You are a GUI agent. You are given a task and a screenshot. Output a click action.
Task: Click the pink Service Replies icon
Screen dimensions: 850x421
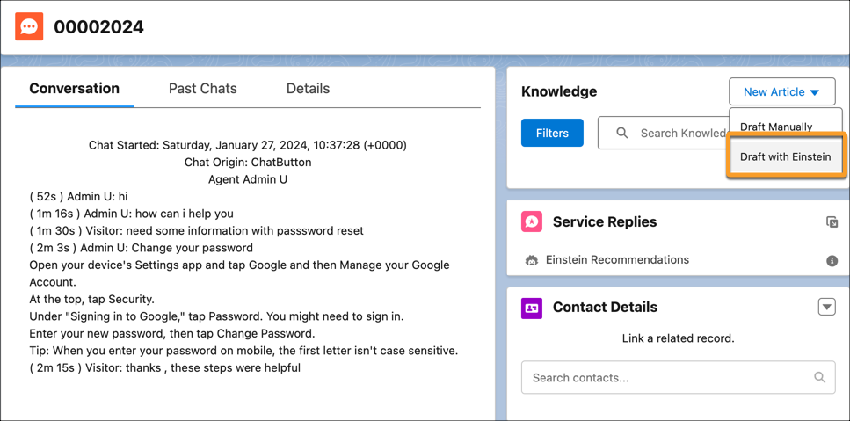pyautogui.click(x=532, y=222)
